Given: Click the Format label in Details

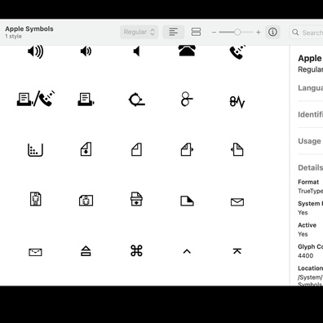Looking at the screenshot, I should pyautogui.click(x=308, y=182).
